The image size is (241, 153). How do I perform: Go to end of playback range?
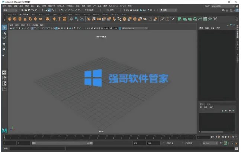click(236, 137)
